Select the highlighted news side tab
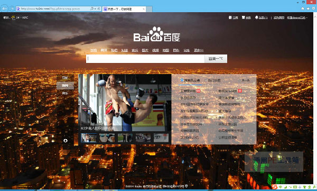The height and width of the screenshot is (191, 317). [x=65, y=86]
